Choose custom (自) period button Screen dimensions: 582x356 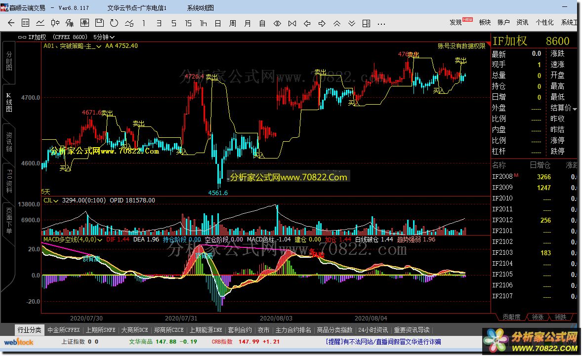(262, 23)
